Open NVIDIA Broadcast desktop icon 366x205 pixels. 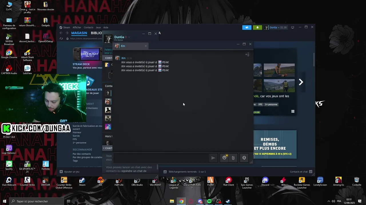click(9, 39)
